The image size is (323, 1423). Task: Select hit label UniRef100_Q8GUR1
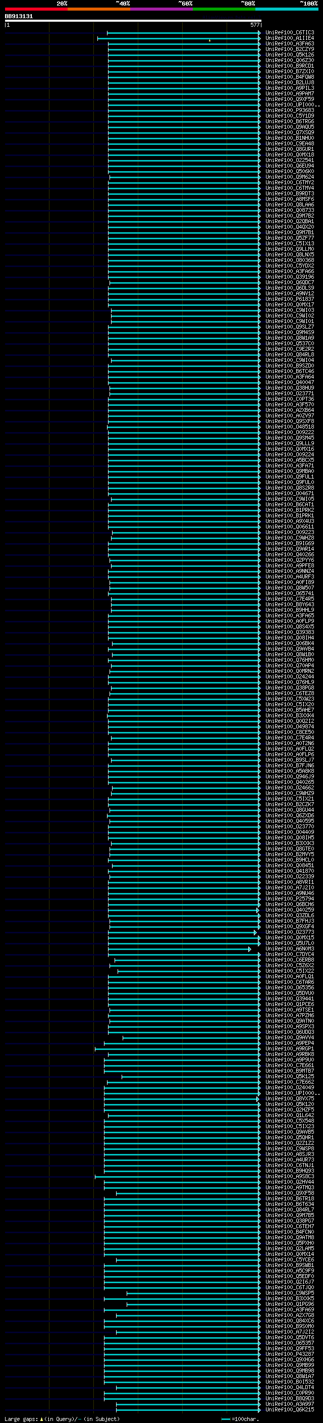tap(289, 149)
